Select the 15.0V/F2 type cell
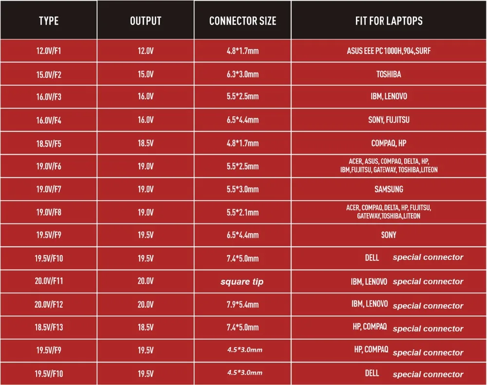Image resolution: width=487 pixels, height=385 pixels. coord(49,74)
